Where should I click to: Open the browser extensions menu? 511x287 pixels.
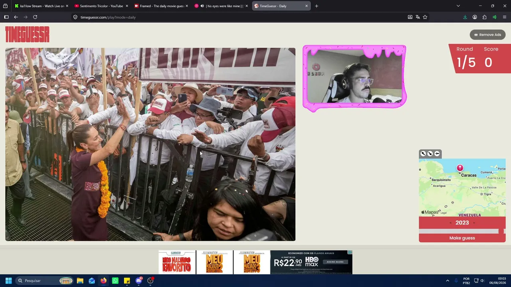[x=485, y=17]
